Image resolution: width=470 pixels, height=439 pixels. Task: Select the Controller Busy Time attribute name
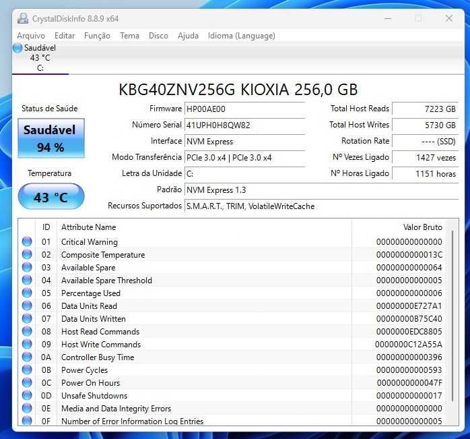[98, 357]
